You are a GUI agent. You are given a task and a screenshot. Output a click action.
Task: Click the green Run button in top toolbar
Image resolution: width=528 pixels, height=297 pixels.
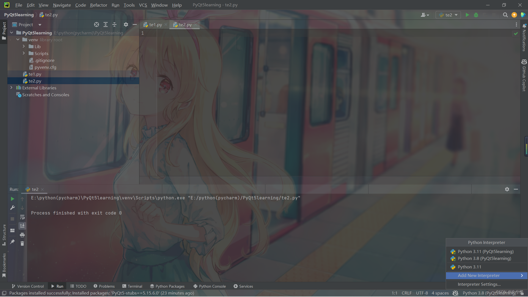467,15
